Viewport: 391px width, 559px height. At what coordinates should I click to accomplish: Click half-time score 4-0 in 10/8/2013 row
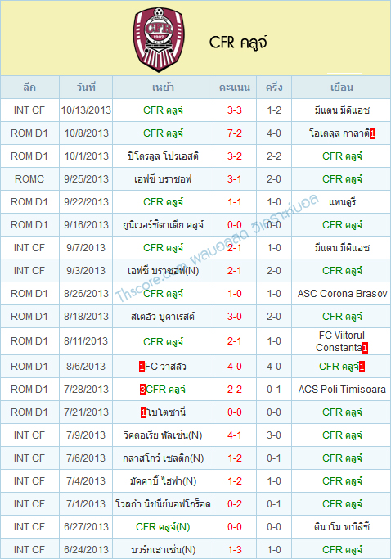[274, 133]
